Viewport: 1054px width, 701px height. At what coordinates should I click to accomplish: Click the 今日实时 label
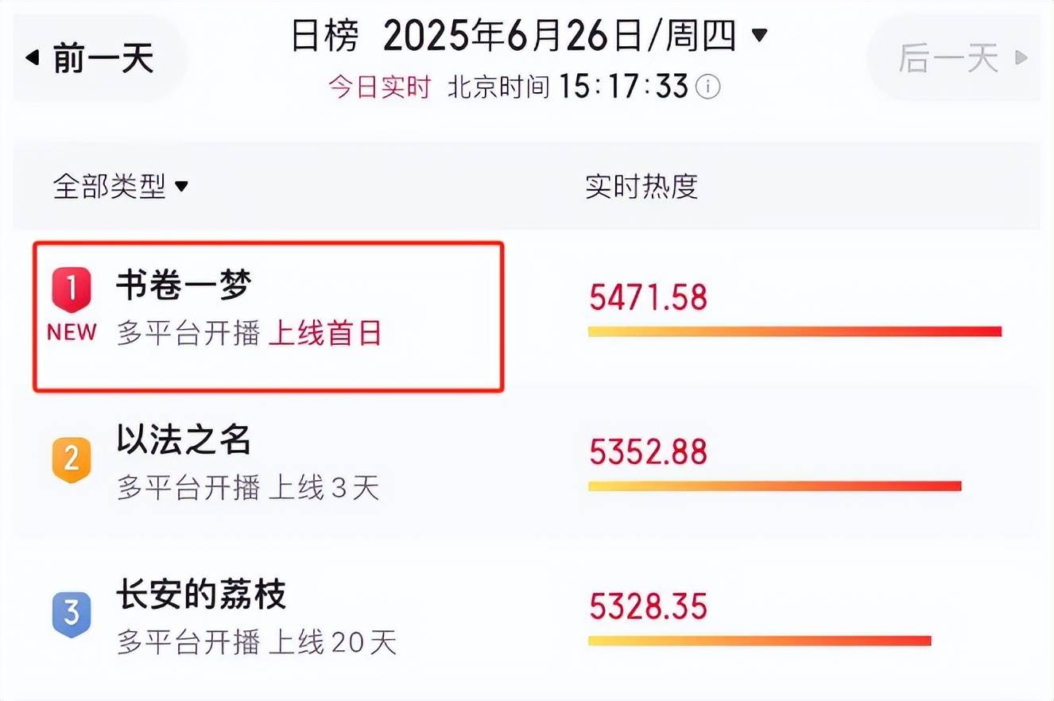pos(380,86)
